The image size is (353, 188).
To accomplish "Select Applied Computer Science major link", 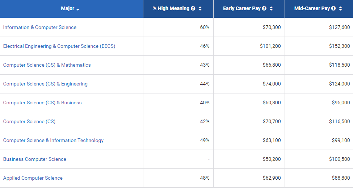I will (x=33, y=178).
